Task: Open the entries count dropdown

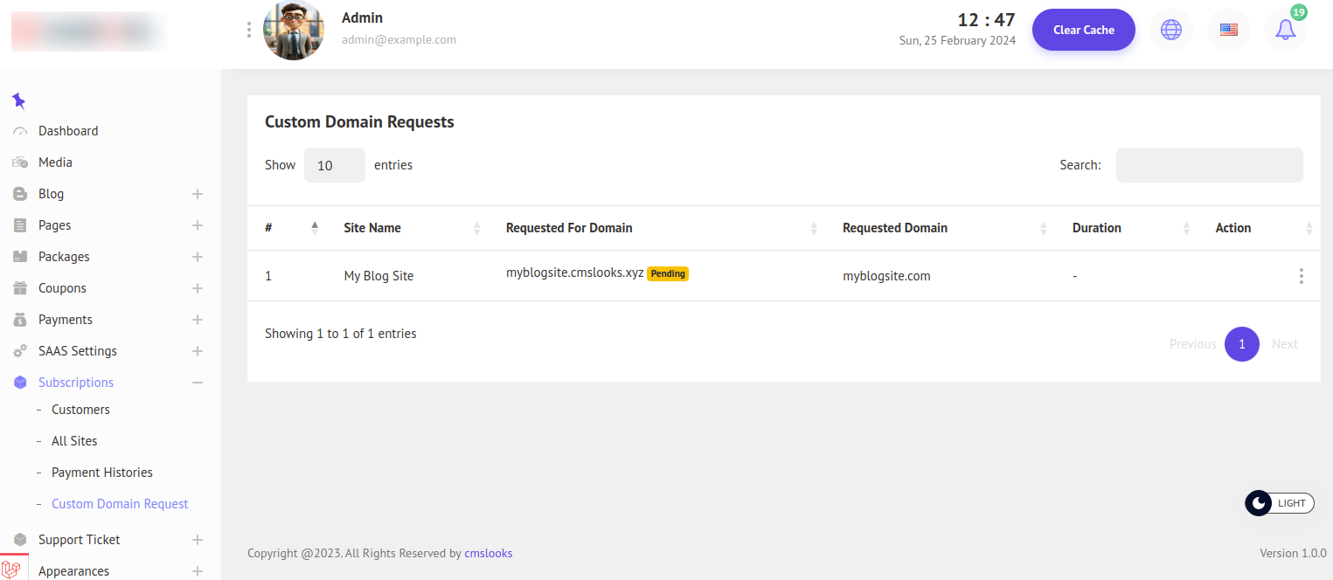Action: click(x=334, y=165)
